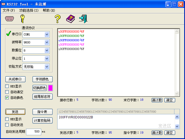185x139 pixels.
Task: Minimize the RS232 Tool window
Action: (168, 4)
